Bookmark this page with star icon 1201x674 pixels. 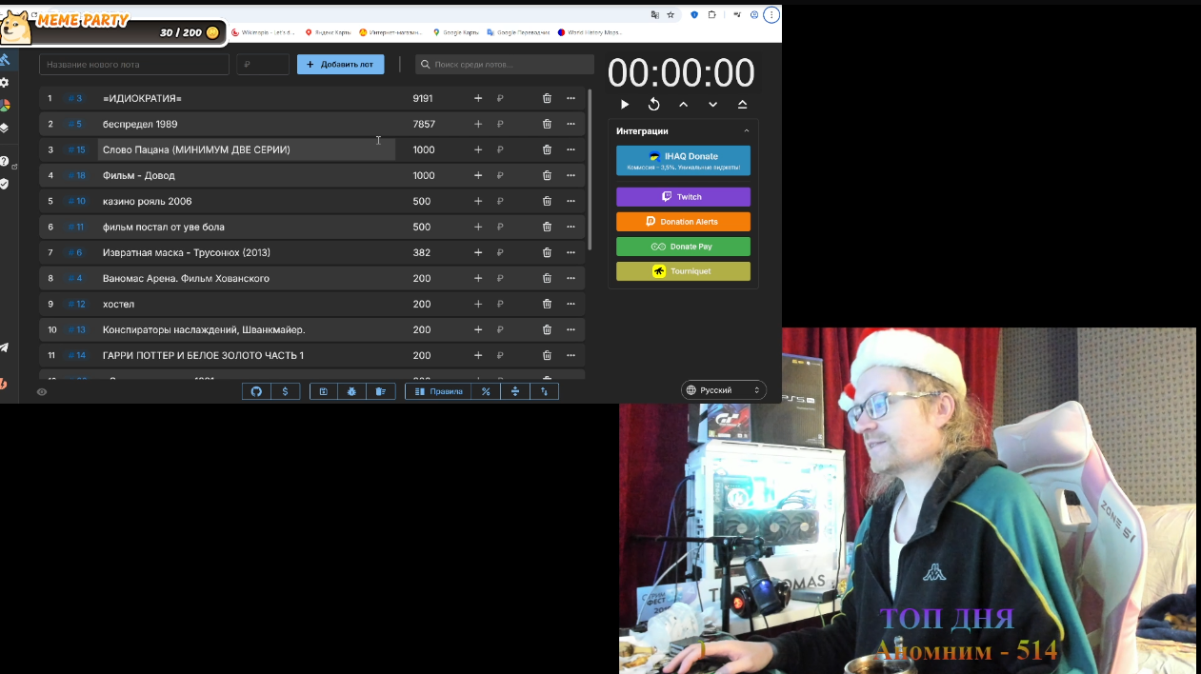click(x=671, y=15)
